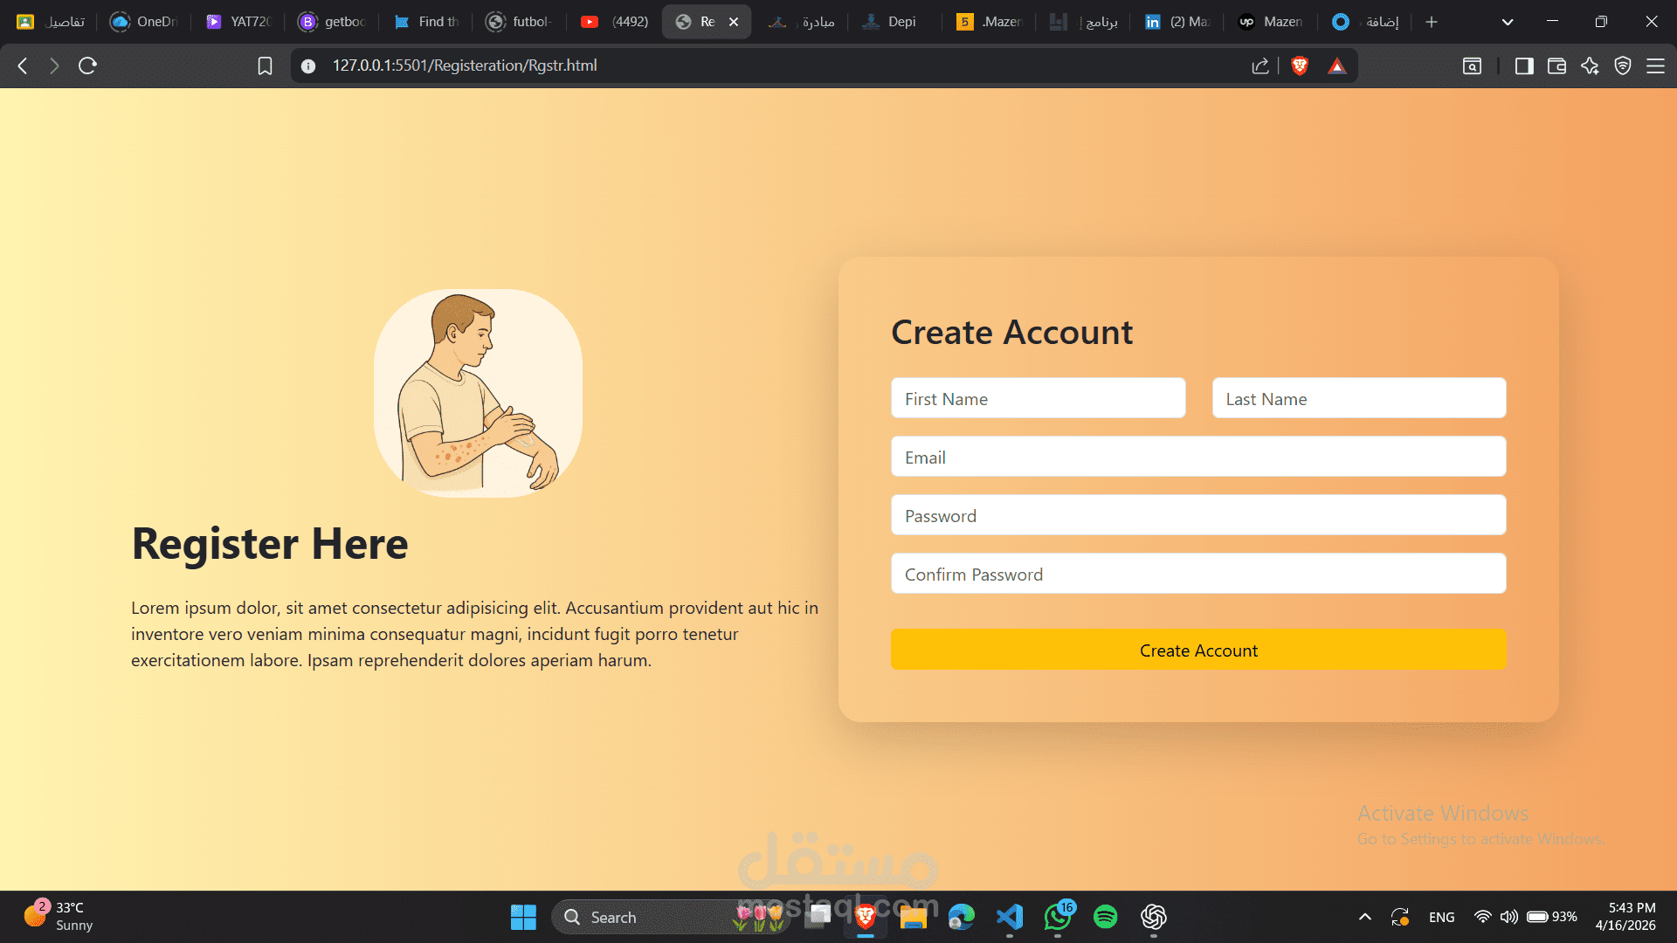Open battery status 93% indicator
Viewport: 1677px width, 943px height.
1551,917
